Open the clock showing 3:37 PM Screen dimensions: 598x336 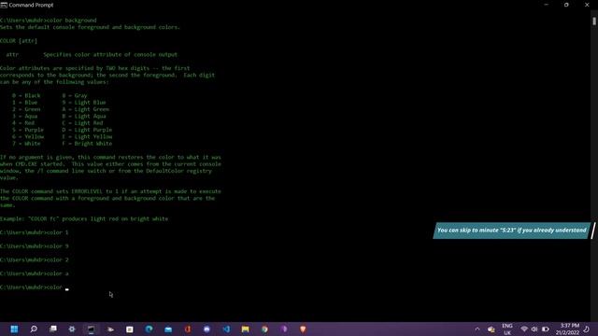pos(567,329)
